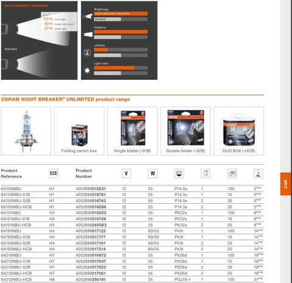Open the Single blister (-01B) thumbnail

(132, 131)
